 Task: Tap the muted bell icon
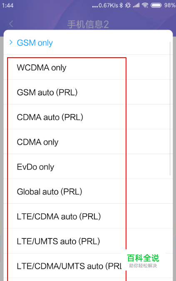[128, 5]
